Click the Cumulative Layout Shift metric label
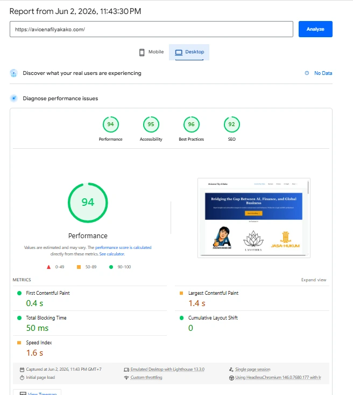This screenshot has height=395, width=353. (213, 317)
